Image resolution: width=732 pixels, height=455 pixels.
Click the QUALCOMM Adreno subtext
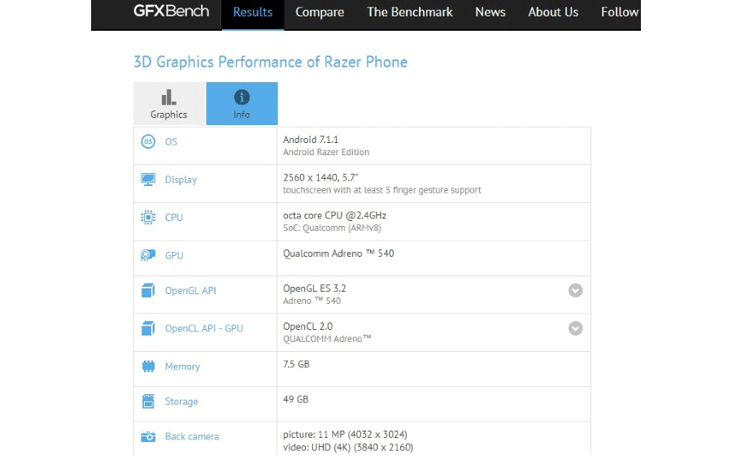click(x=327, y=339)
